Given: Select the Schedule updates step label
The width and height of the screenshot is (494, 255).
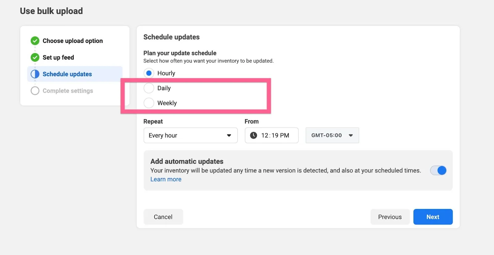Looking at the screenshot, I should click(x=67, y=74).
